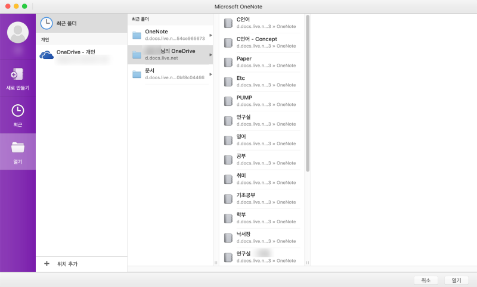
Task: Select the 영어 notebook name
Action: [x=241, y=136]
